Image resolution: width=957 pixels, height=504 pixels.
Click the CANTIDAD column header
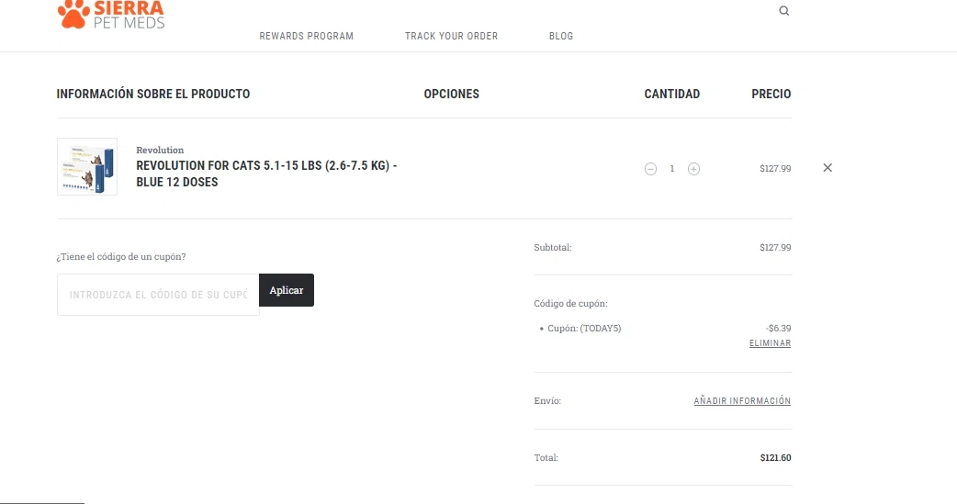tap(671, 94)
